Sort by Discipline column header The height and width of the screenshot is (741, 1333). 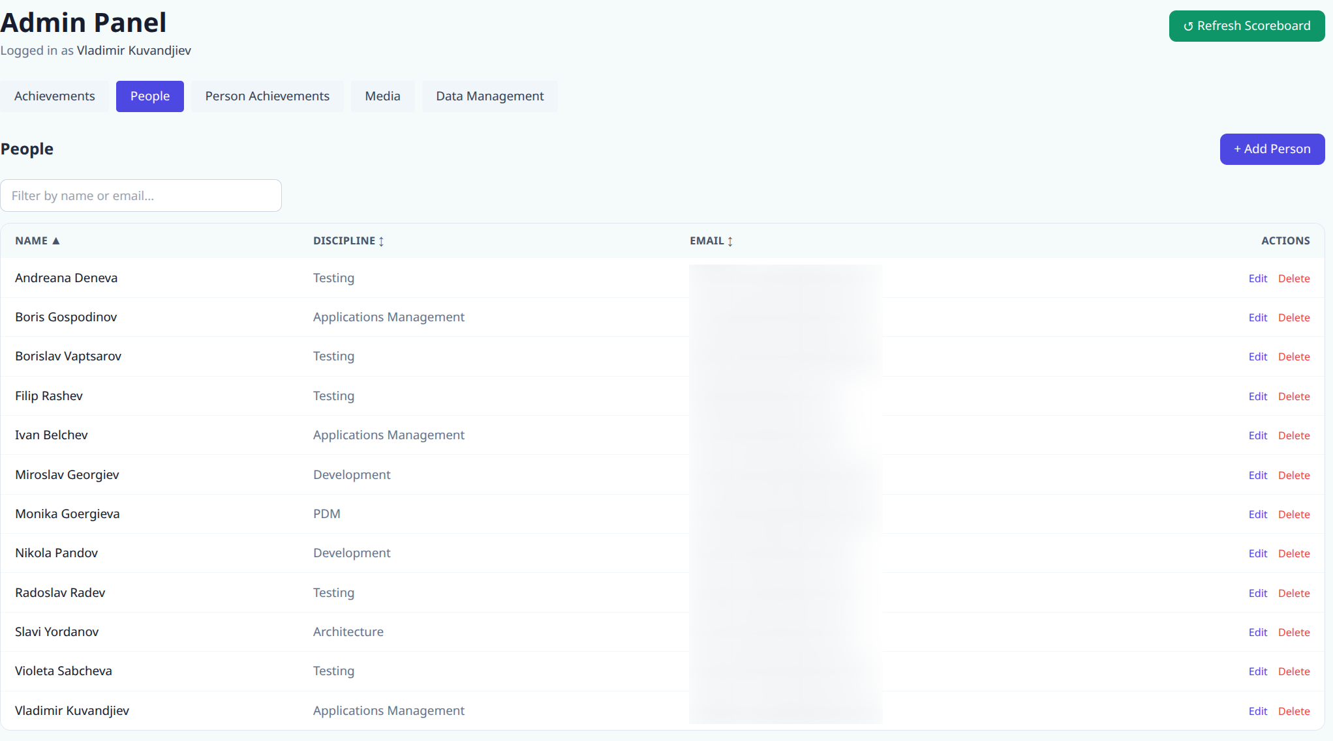[x=348, y=241]
